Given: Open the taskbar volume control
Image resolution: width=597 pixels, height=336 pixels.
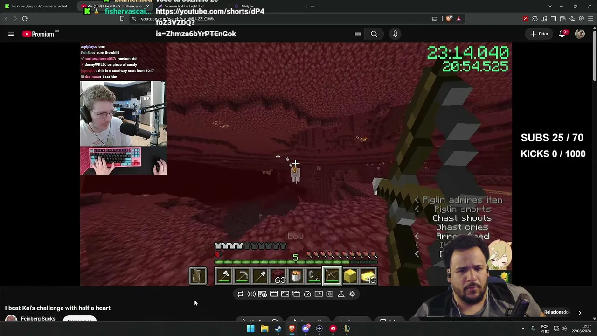Looking at the screenshot, I should (x=564, y=329).
